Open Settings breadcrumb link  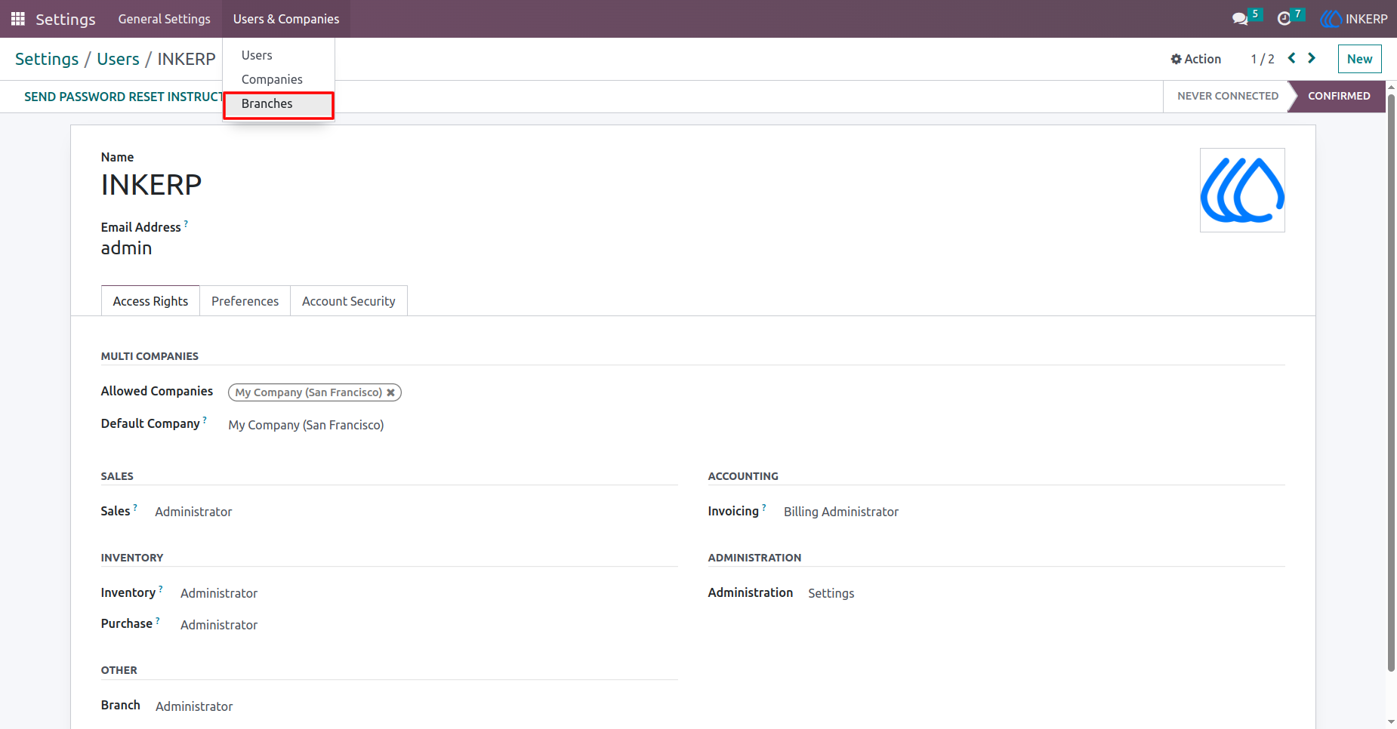tap(47, 59)
